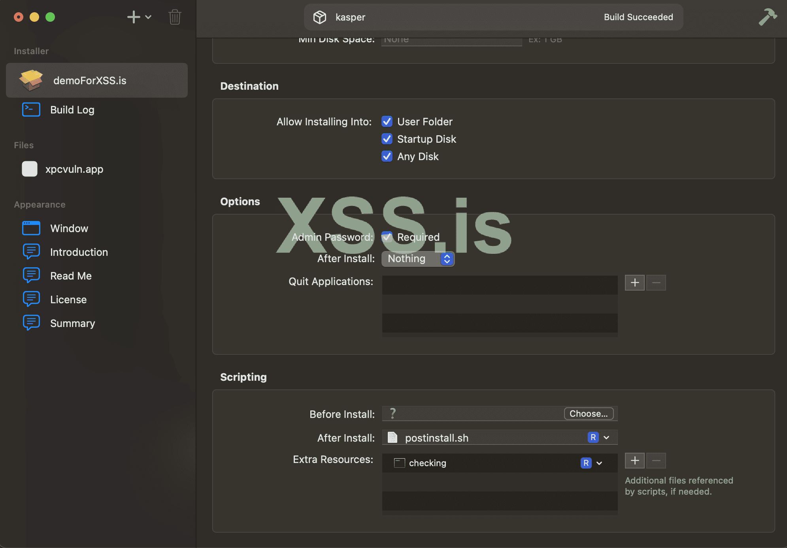This screenshot has width=787, height=548.
Task: Click the hammer build icon
Action: point(767,17)
